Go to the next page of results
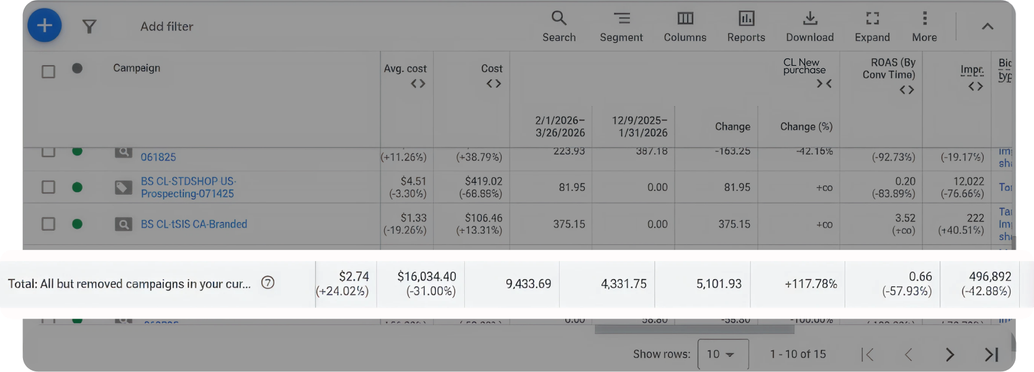Viewport: 1034px width, 372px height. pyautogui.click(x=950, y=355)
